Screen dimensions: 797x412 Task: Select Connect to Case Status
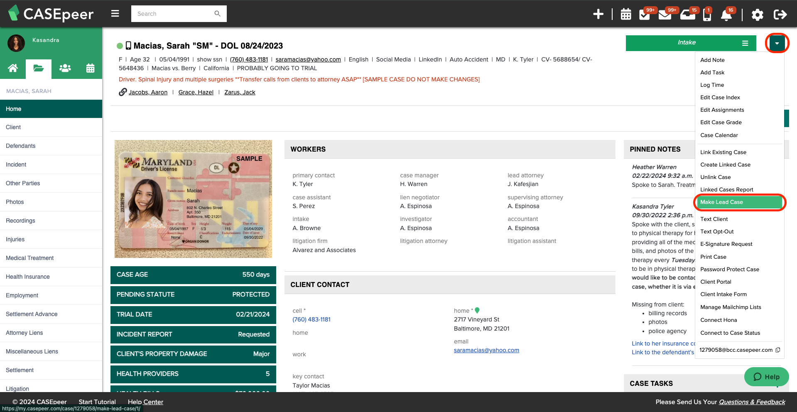(730, 333)
